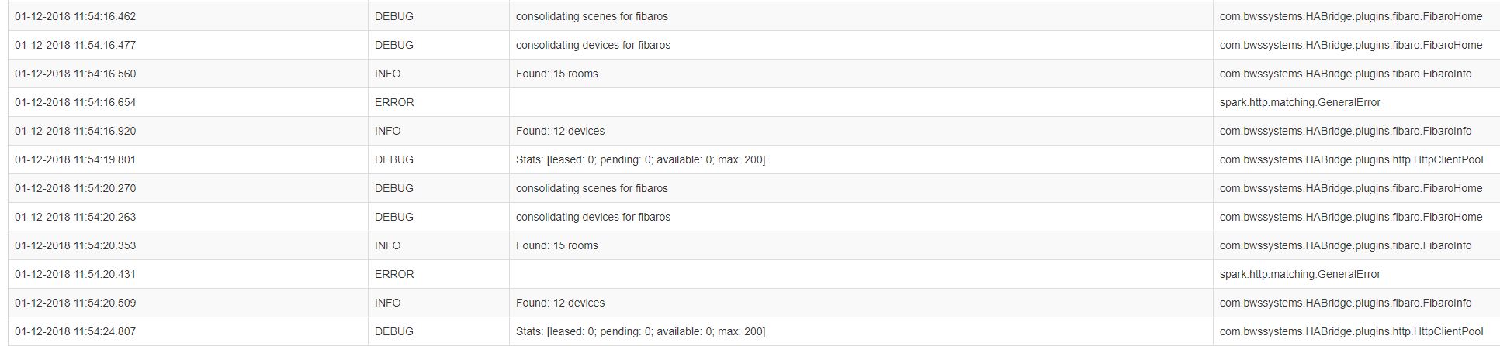Click the timestamp 01-12-2018 11:54:20.270
Screen dimensions: 1500x346
(75, 188)
